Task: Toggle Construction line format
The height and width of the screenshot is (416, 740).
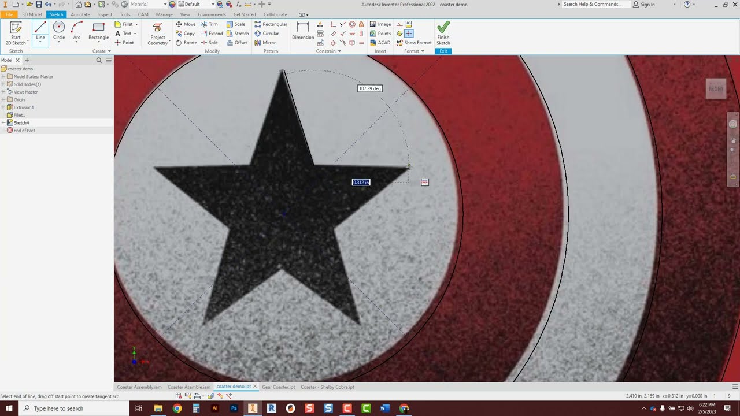Action: [x=399, y=24]
